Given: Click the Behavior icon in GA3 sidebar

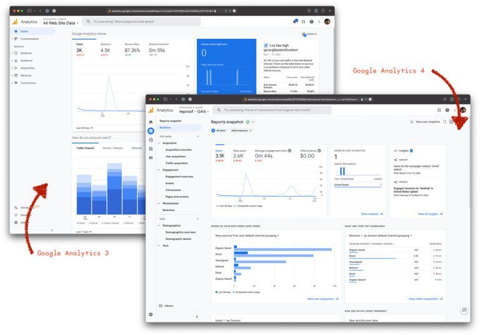Looking at the screenshot, I should pyautogui.click(x=16, y=75).
